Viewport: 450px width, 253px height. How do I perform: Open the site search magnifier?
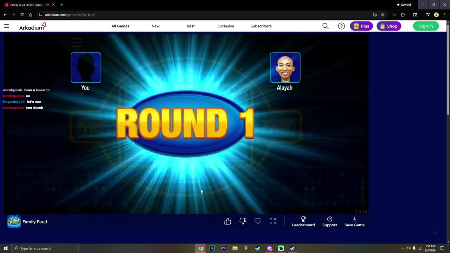326,26
